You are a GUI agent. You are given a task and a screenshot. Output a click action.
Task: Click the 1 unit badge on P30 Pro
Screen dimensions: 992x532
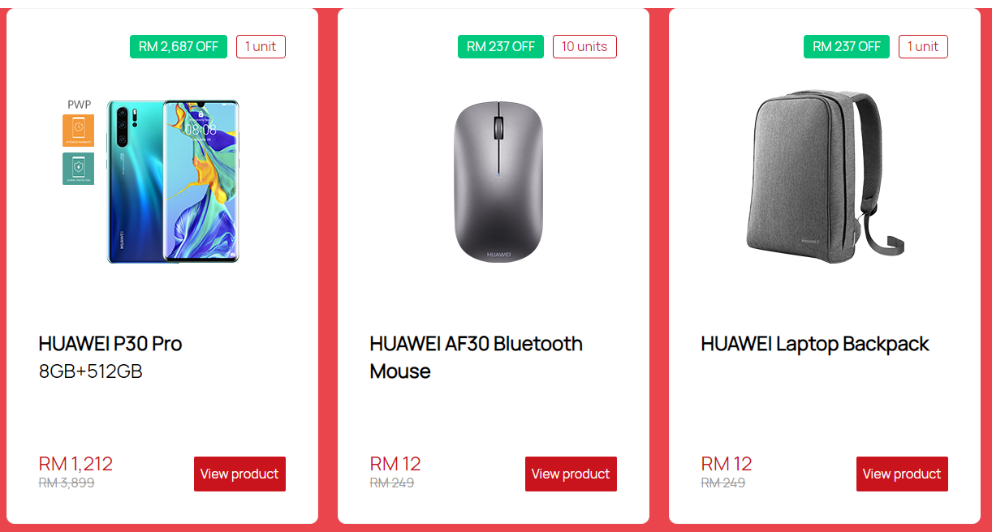261,47
